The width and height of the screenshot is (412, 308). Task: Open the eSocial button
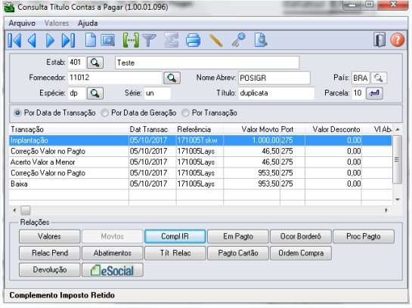(113, 270)
